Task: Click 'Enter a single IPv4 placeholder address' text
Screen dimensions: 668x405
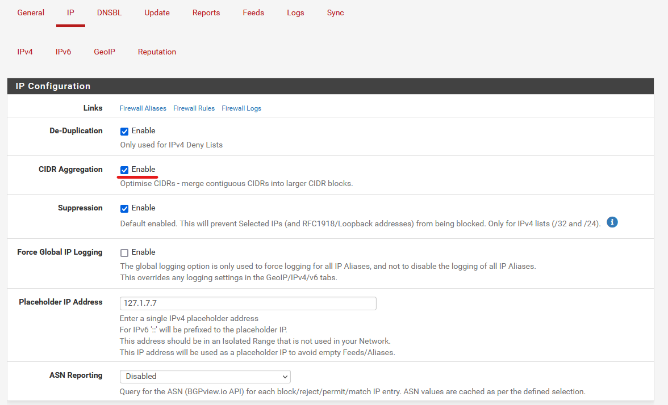Action: pyautogui.click(x=189, y=319)
